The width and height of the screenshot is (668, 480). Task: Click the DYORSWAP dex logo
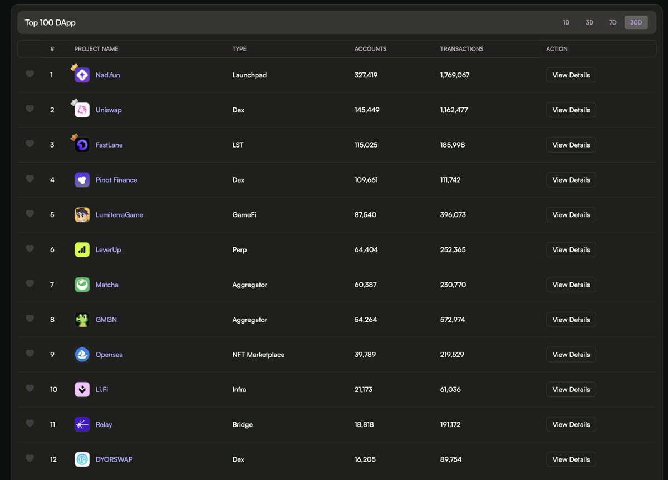pos(82,459)
